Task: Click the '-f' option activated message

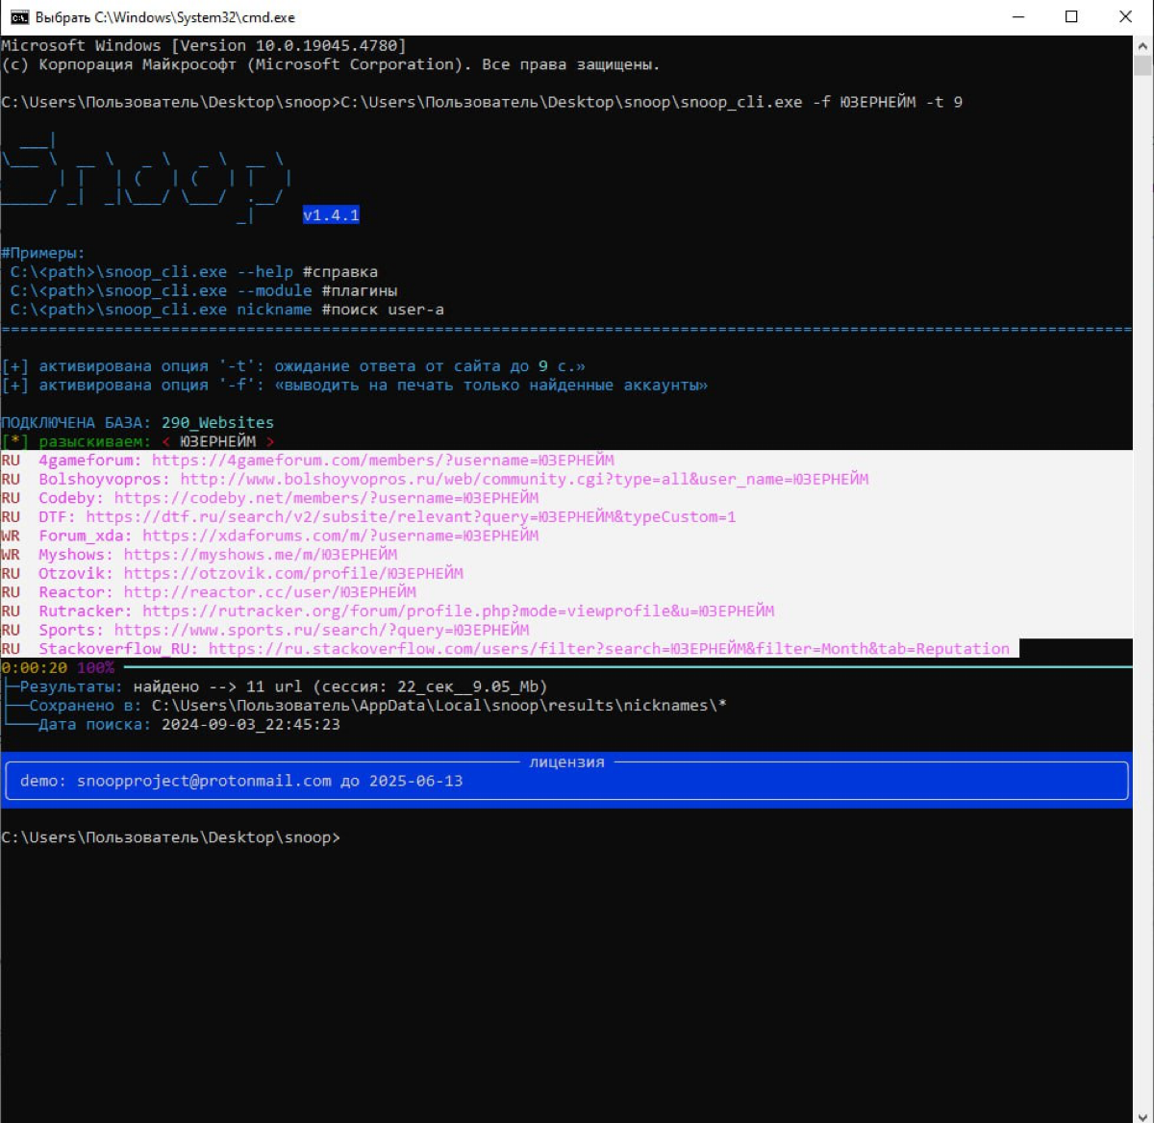Action: coord(354,385)
